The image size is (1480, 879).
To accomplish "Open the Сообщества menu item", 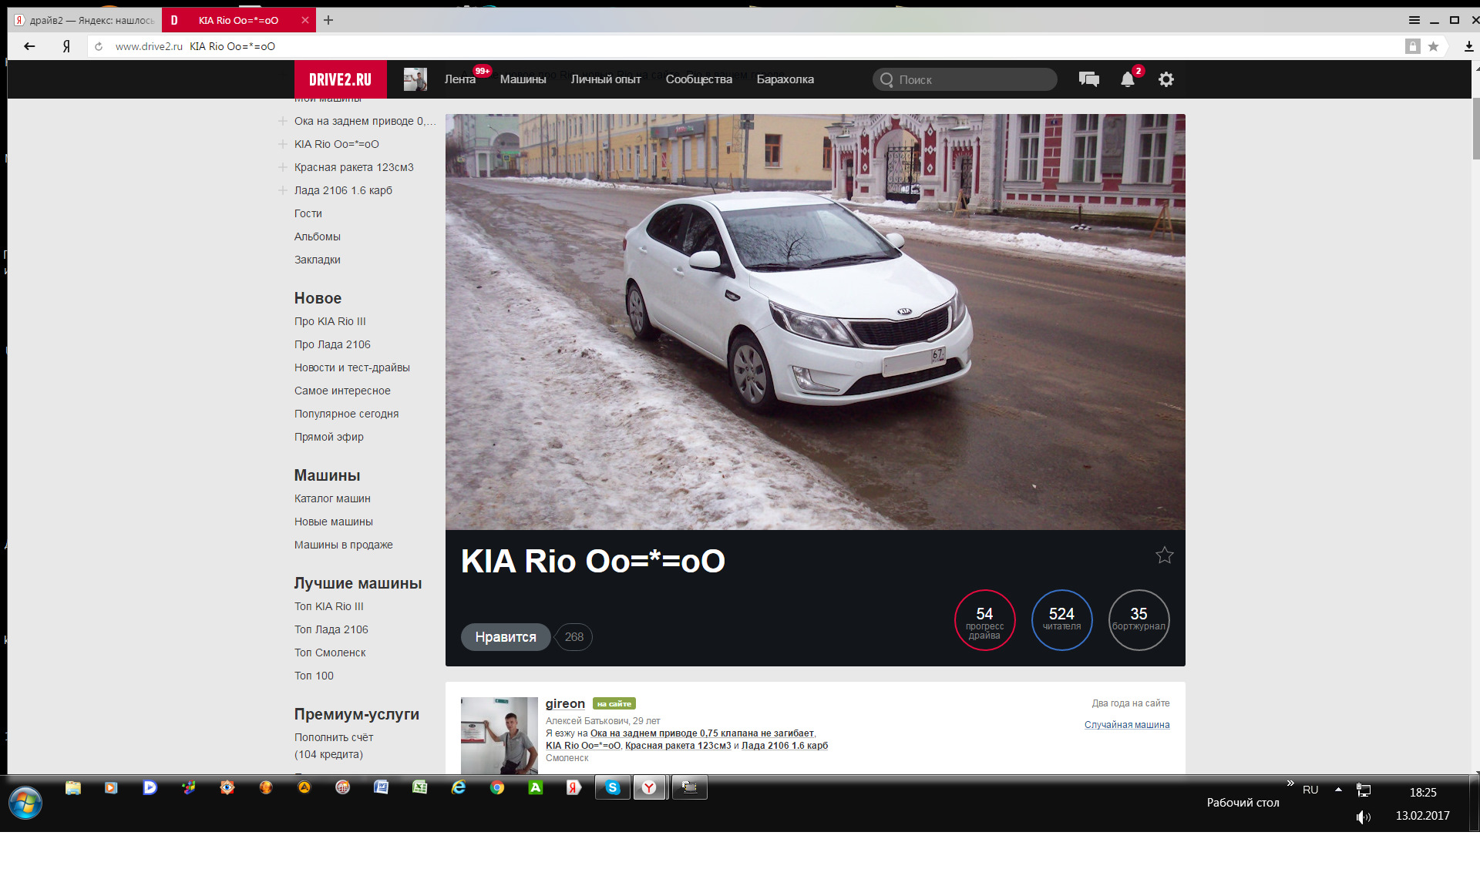I will [698, 79].
